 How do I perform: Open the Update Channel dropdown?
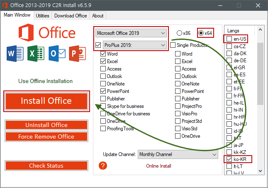coord(178,154)
